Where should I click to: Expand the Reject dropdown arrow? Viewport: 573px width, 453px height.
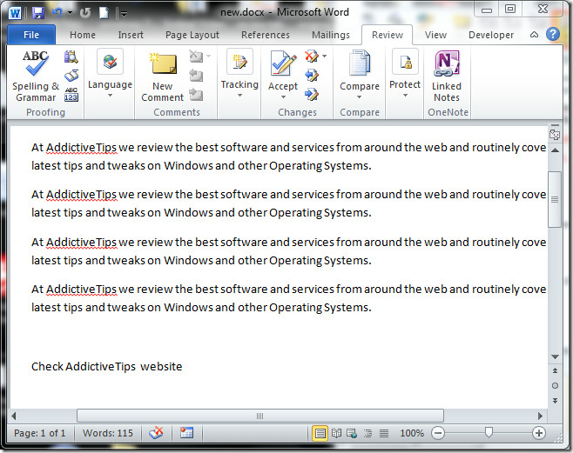[x=325, y=57]
